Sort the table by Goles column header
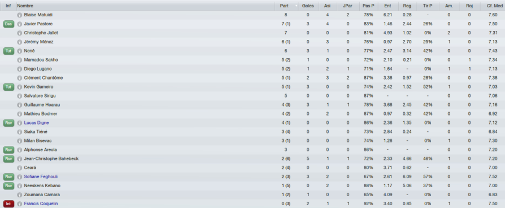The width and height of the screenshot is (505, 208). tap(308, 6)
